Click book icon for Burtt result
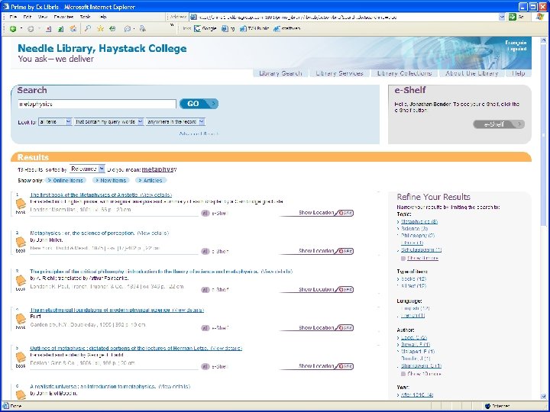550x412 pixels. [21, 319]
